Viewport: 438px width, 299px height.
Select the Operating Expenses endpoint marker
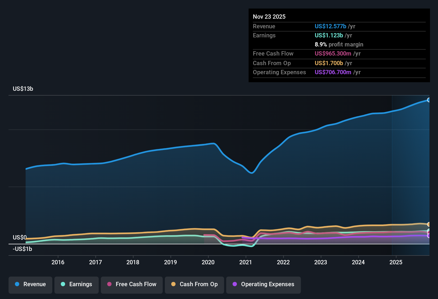429,236
